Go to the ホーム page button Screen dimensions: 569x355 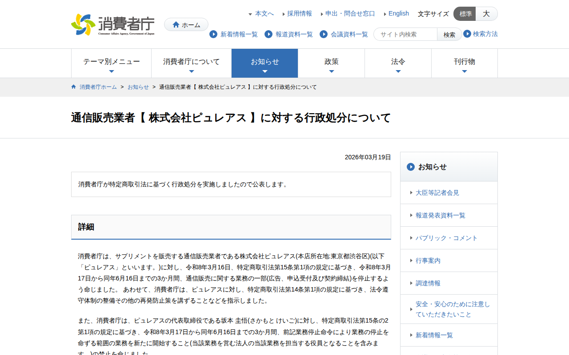coord(186,24)
